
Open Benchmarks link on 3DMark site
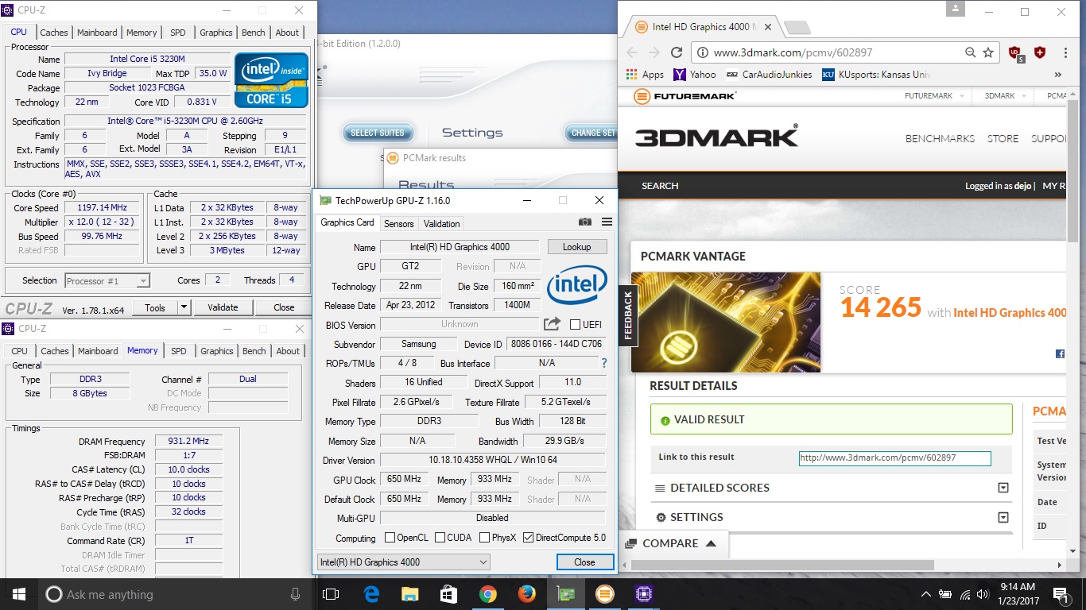click(x=940, y=138)
